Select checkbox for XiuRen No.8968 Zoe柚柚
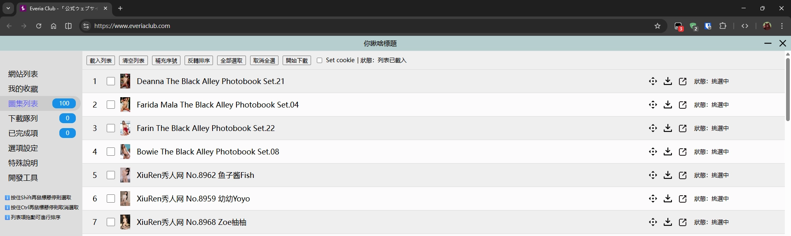 pyautogui.click(x=111, y=222)
